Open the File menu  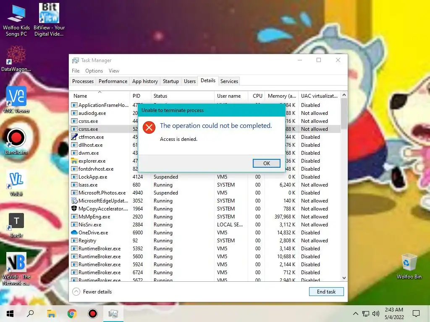[x=76, y=70]
